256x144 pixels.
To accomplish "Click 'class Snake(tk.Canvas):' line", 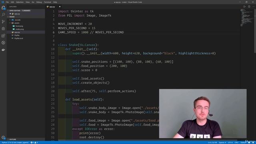I will pos(78,45).
